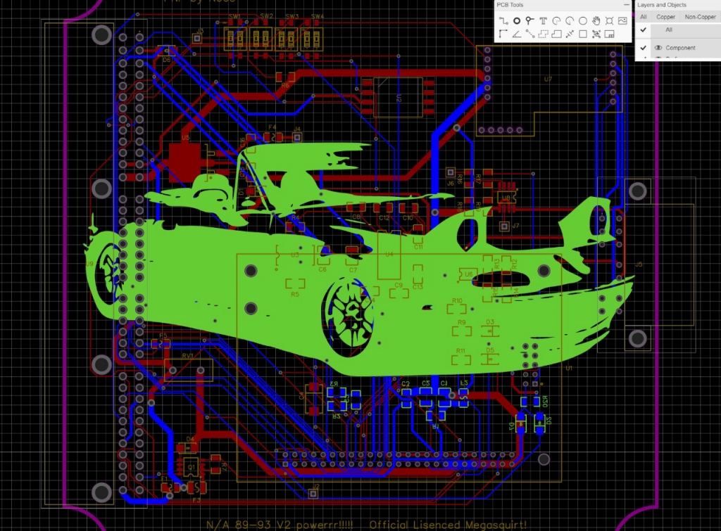Click the PCB Tools panel title

[x=510, y=5]
